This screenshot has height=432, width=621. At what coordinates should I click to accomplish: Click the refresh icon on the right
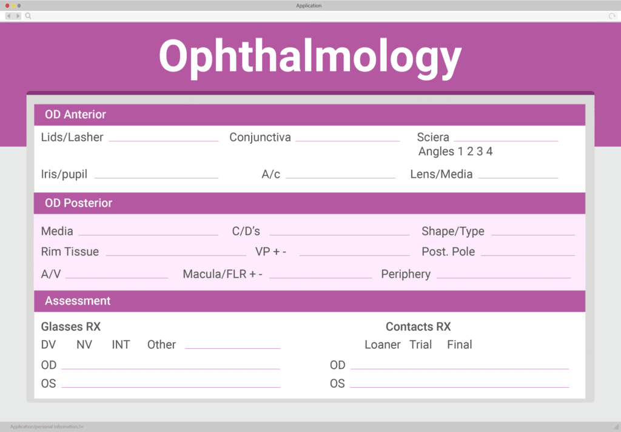pyautogui.click(x=613, y=16)
